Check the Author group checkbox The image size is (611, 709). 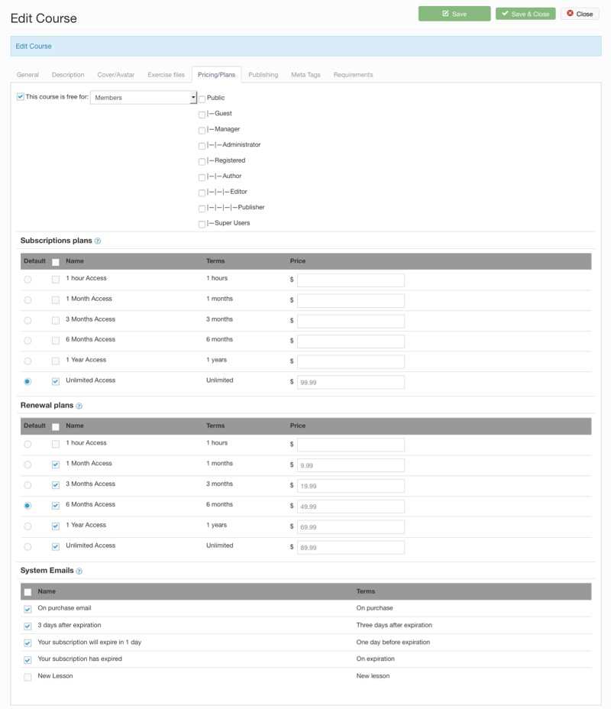[202, 177]
